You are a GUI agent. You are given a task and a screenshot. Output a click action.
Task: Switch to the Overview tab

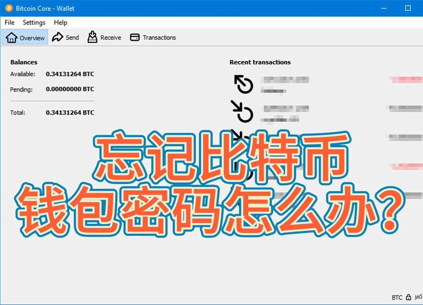25,37
